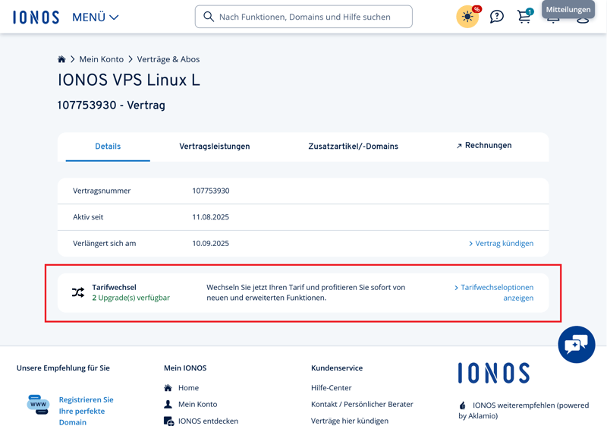Screen dimensions: 607x426
Task: Select the Details tab
Action: 108,147
